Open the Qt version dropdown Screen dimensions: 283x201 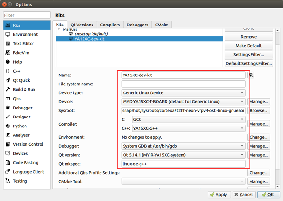coord(183,155)
